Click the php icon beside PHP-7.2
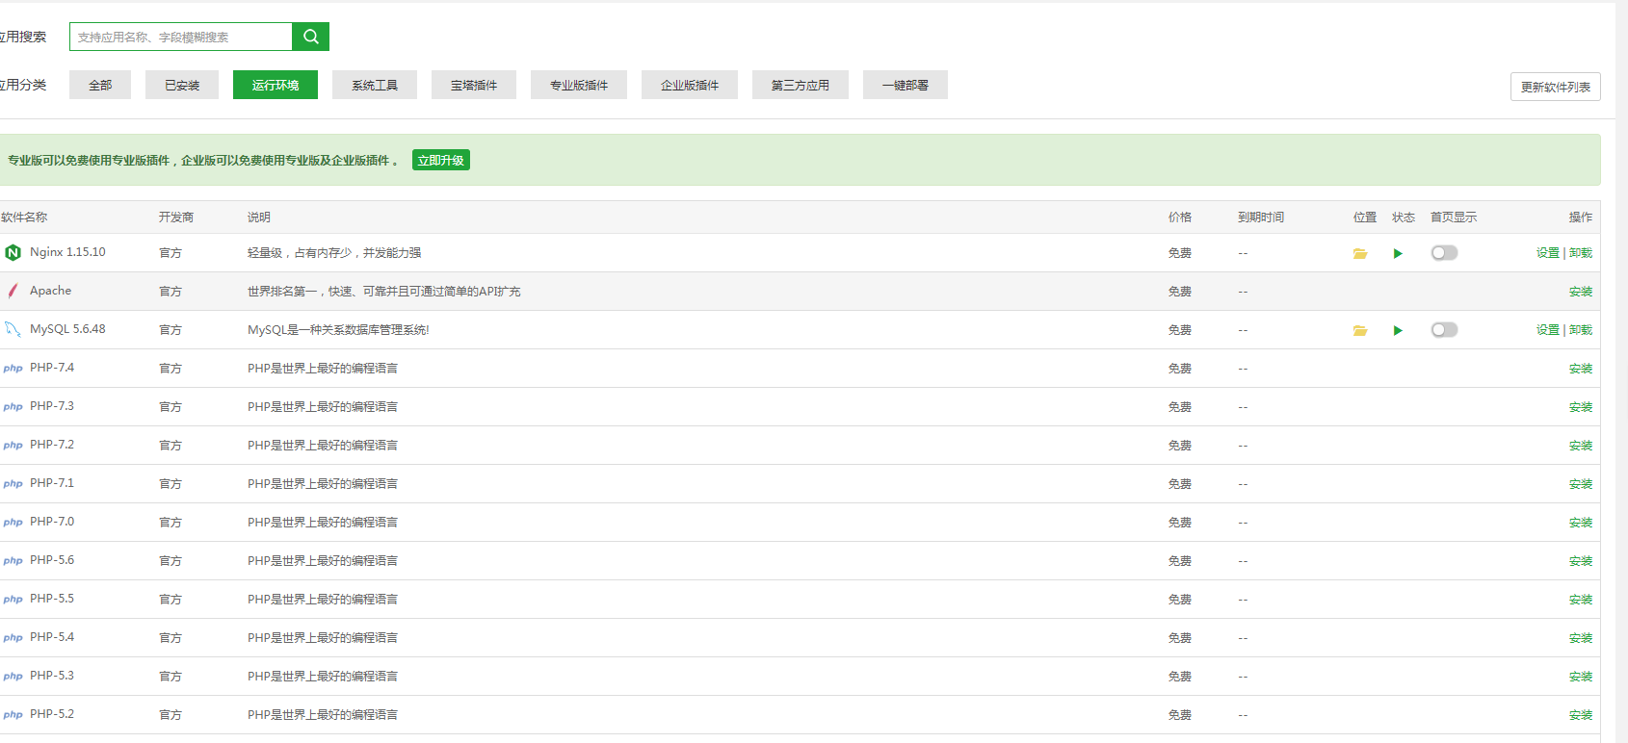The height and width of the screenshot is (743, 1628). tap(13, 446)
